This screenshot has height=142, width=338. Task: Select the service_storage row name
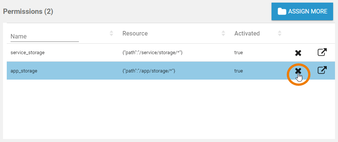pos(27,53)
